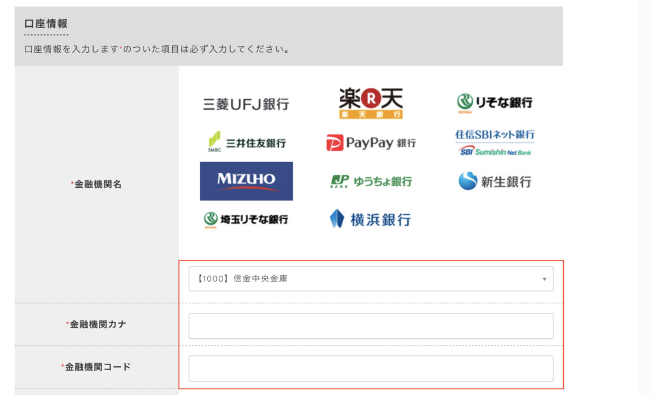The height and width of the screenshot is (395, 653).
Task: Choose the 埼玉りそな銀行 logo
Action: pyautogui.click(x=246, y=220)
